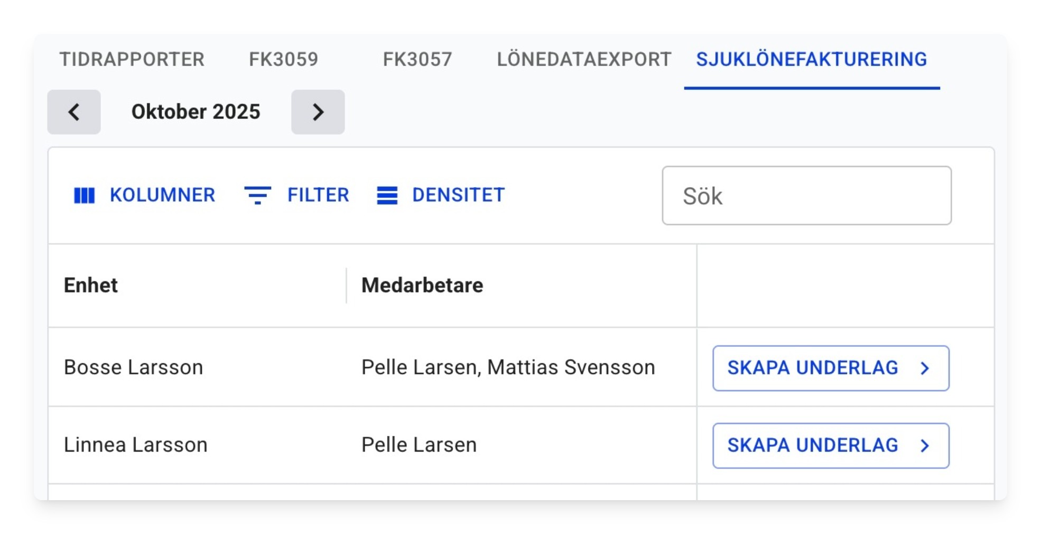Go to previous month with left arrow
The image size is (1041, 534).
click(74, 112)
